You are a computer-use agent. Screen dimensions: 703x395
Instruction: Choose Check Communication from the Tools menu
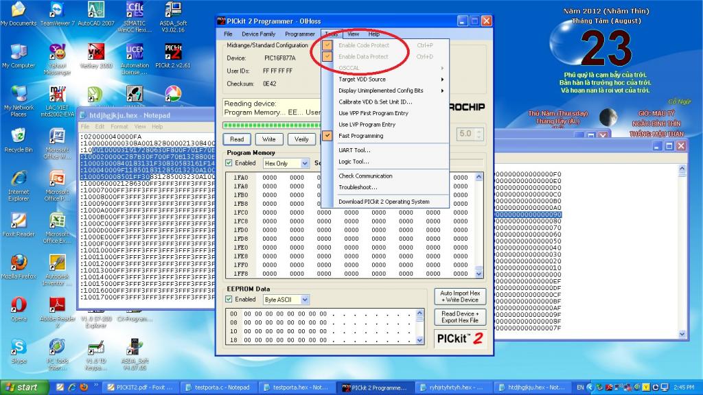coord(365,176)
